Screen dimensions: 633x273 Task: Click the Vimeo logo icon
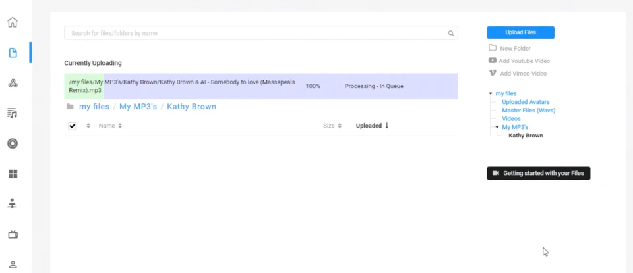pos(493,73)
